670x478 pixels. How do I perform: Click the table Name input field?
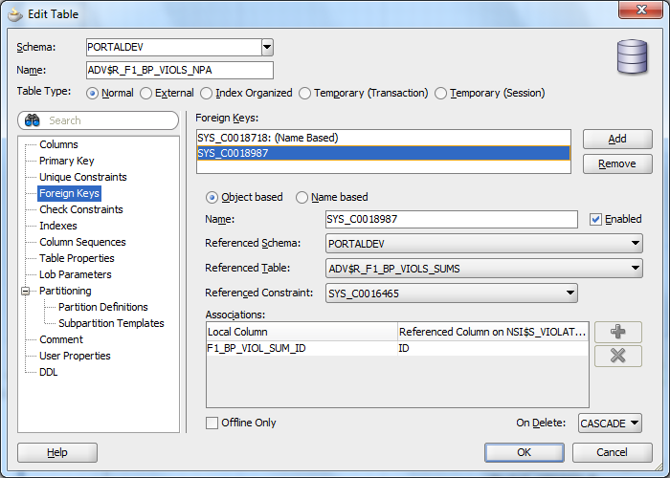coord(180,71)
